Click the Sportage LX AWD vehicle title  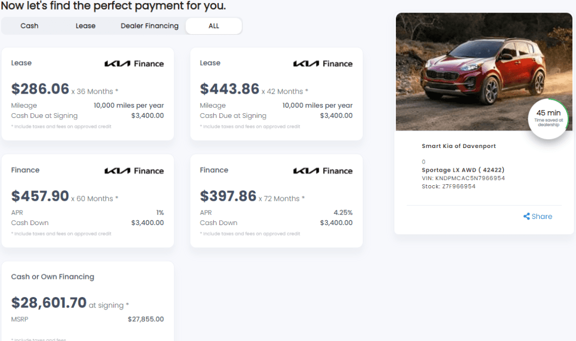(x=463, y=170)
